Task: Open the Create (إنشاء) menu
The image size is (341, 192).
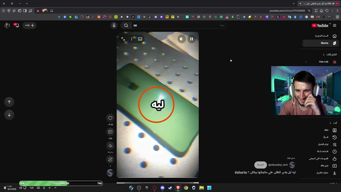Action: (x=29, y=25)
